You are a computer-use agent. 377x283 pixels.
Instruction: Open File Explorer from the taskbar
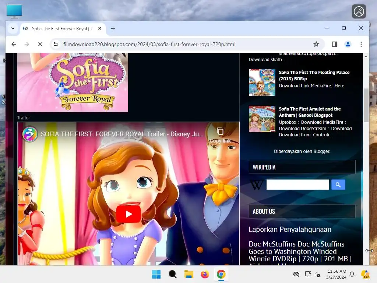189,274
